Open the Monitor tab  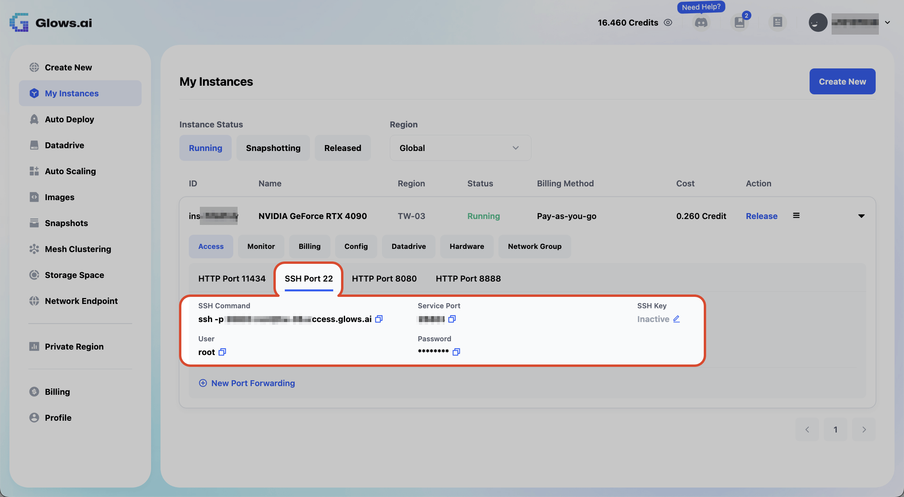click(x=261, y=247)
